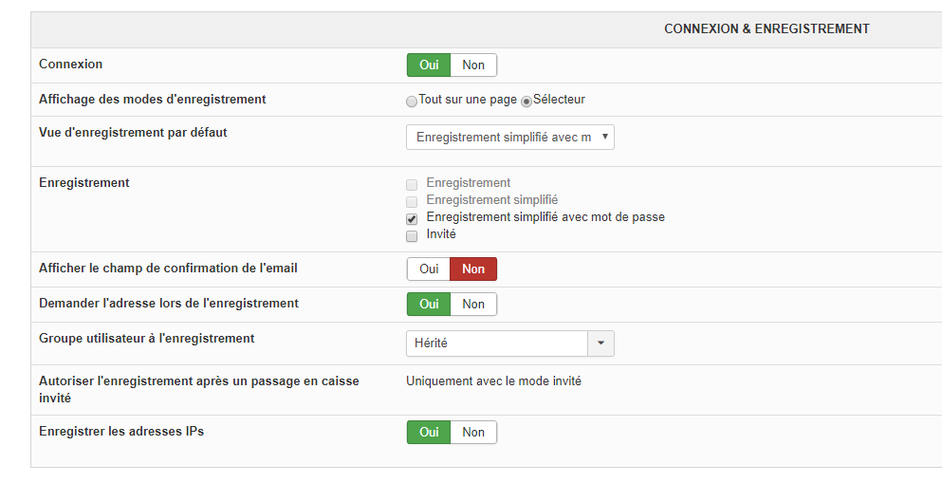Enable 'Enregistrer les adresses IPs' with Oui
Viewport: 942px width, 501px height.
(429, 432)
